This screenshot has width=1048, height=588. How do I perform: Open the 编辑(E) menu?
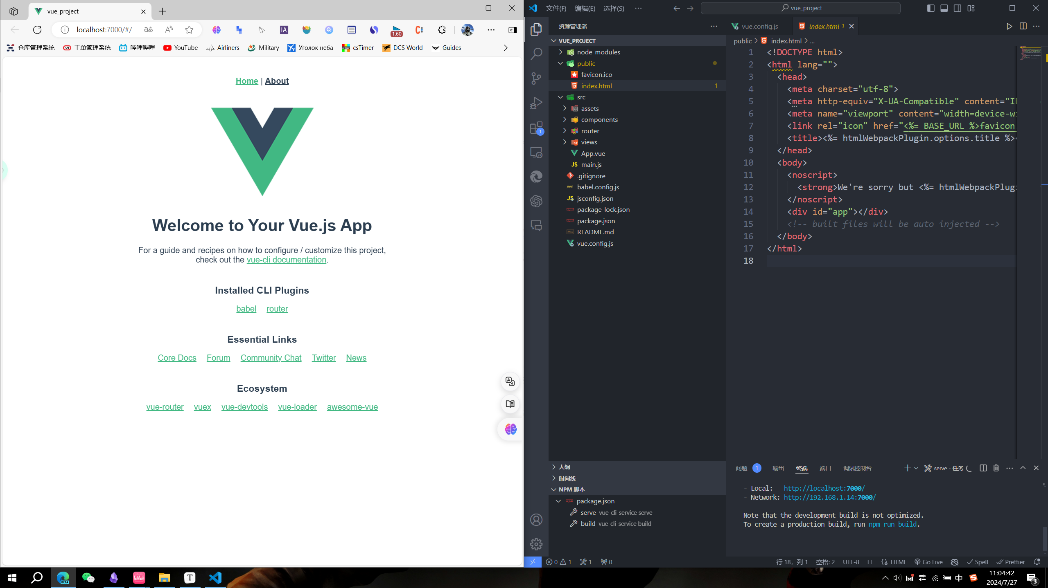[585, 8]
